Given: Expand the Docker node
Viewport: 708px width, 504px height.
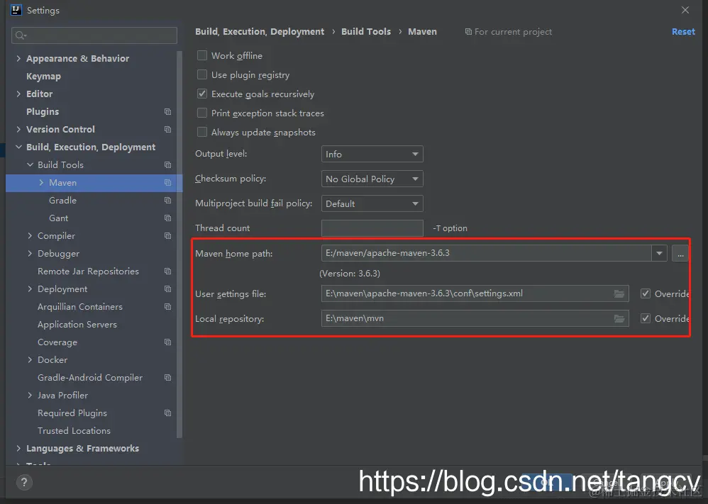Looking at the screenshot, I should [30, 359].
